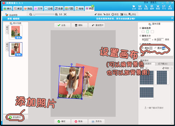Click the 删除 delete button
Image resolution: width=175 pixels, height=126 pixels.
tap(79, 25)
